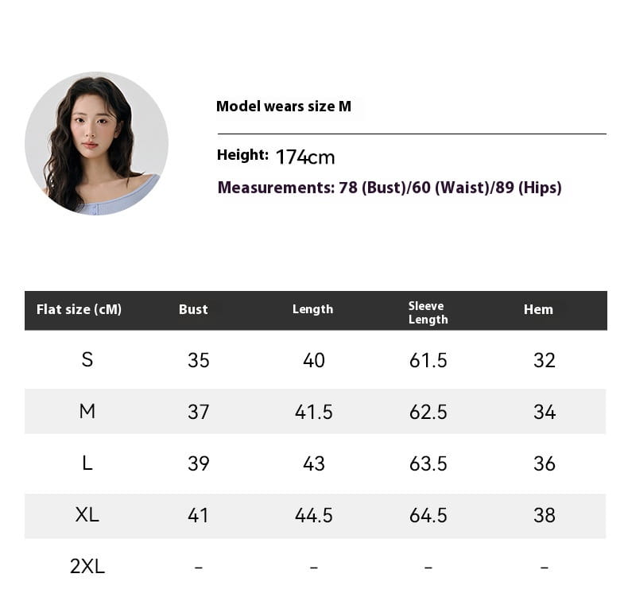The height and width of the screenshot is (597, 628).
Task: Select the XL size row label
Action: coord(87,515)
